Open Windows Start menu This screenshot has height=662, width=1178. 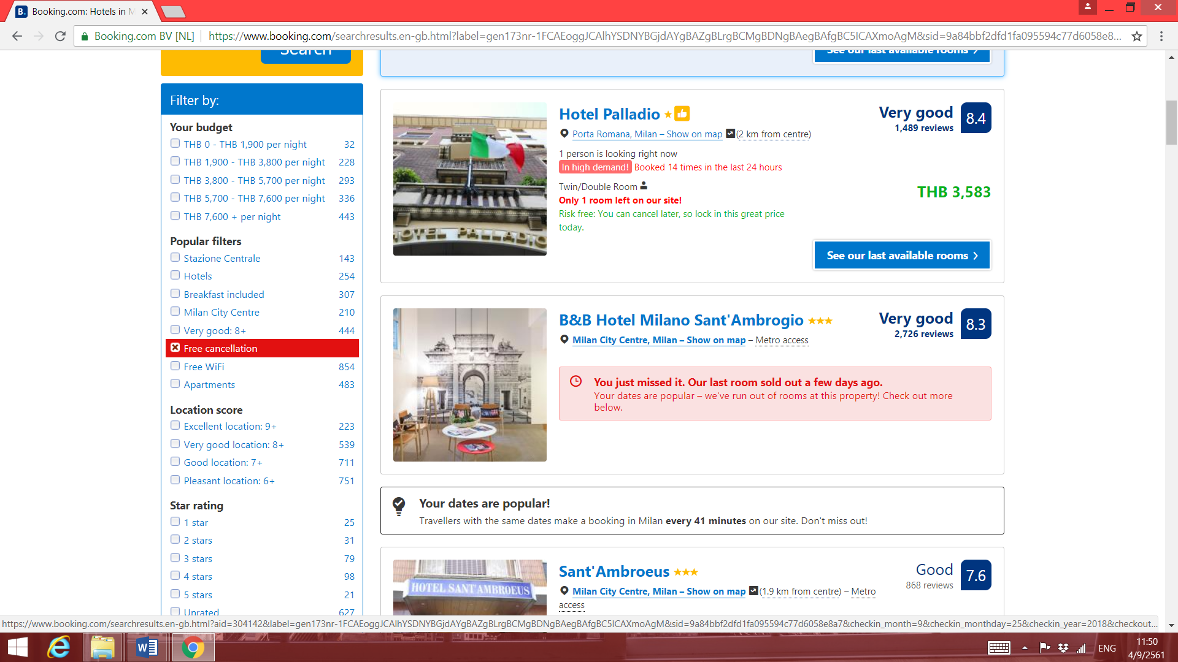(x=17, y=647)
